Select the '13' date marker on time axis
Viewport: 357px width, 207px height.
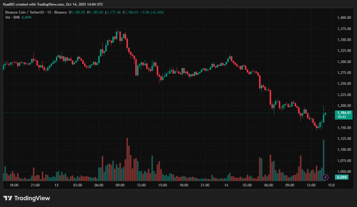click(x=56, y=185)
